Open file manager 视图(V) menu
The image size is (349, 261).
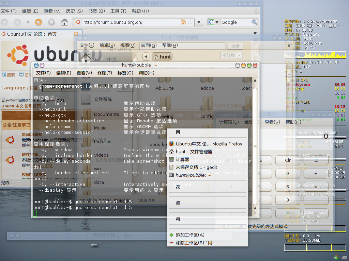128,45
